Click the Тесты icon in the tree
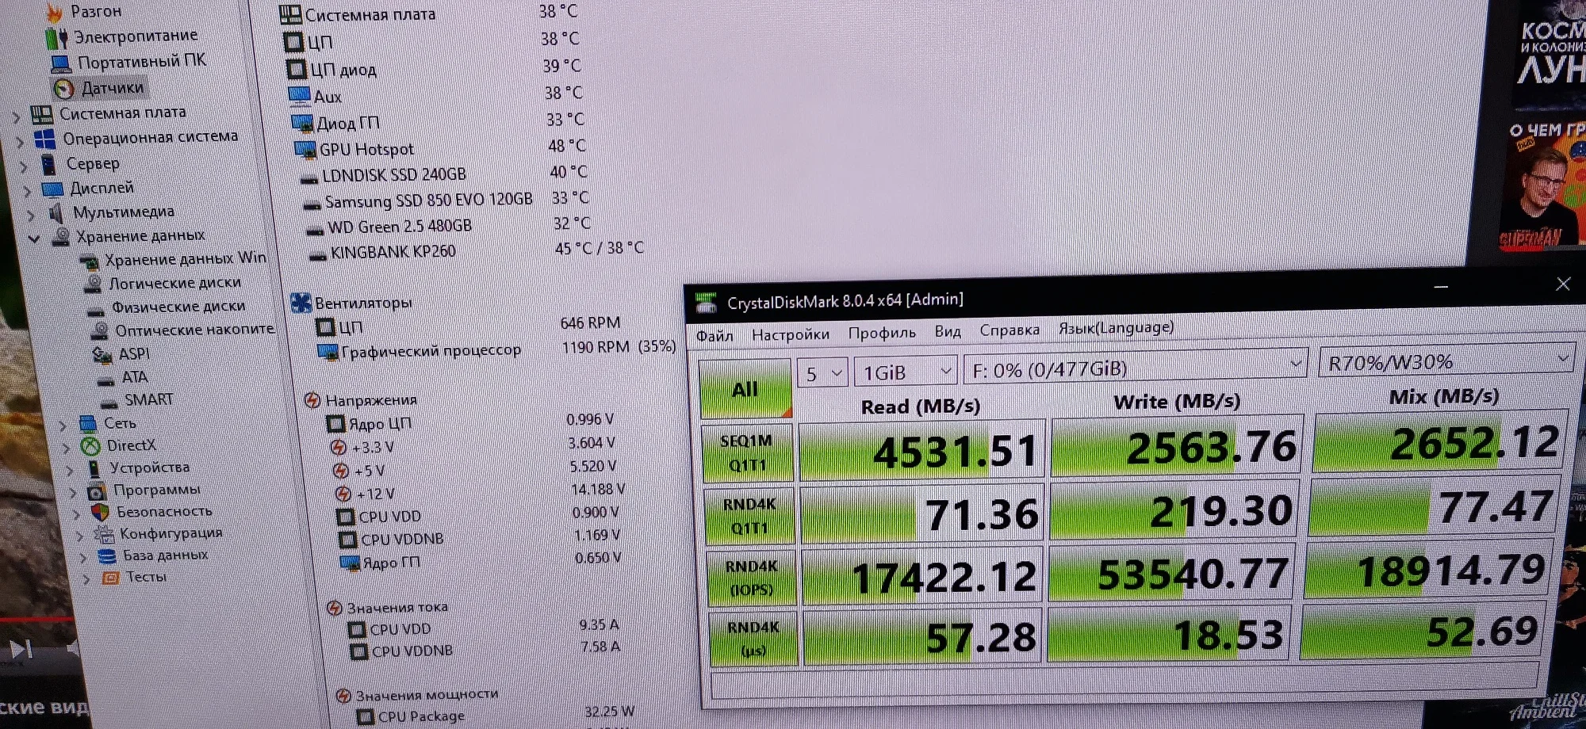 tap(111, 578)
